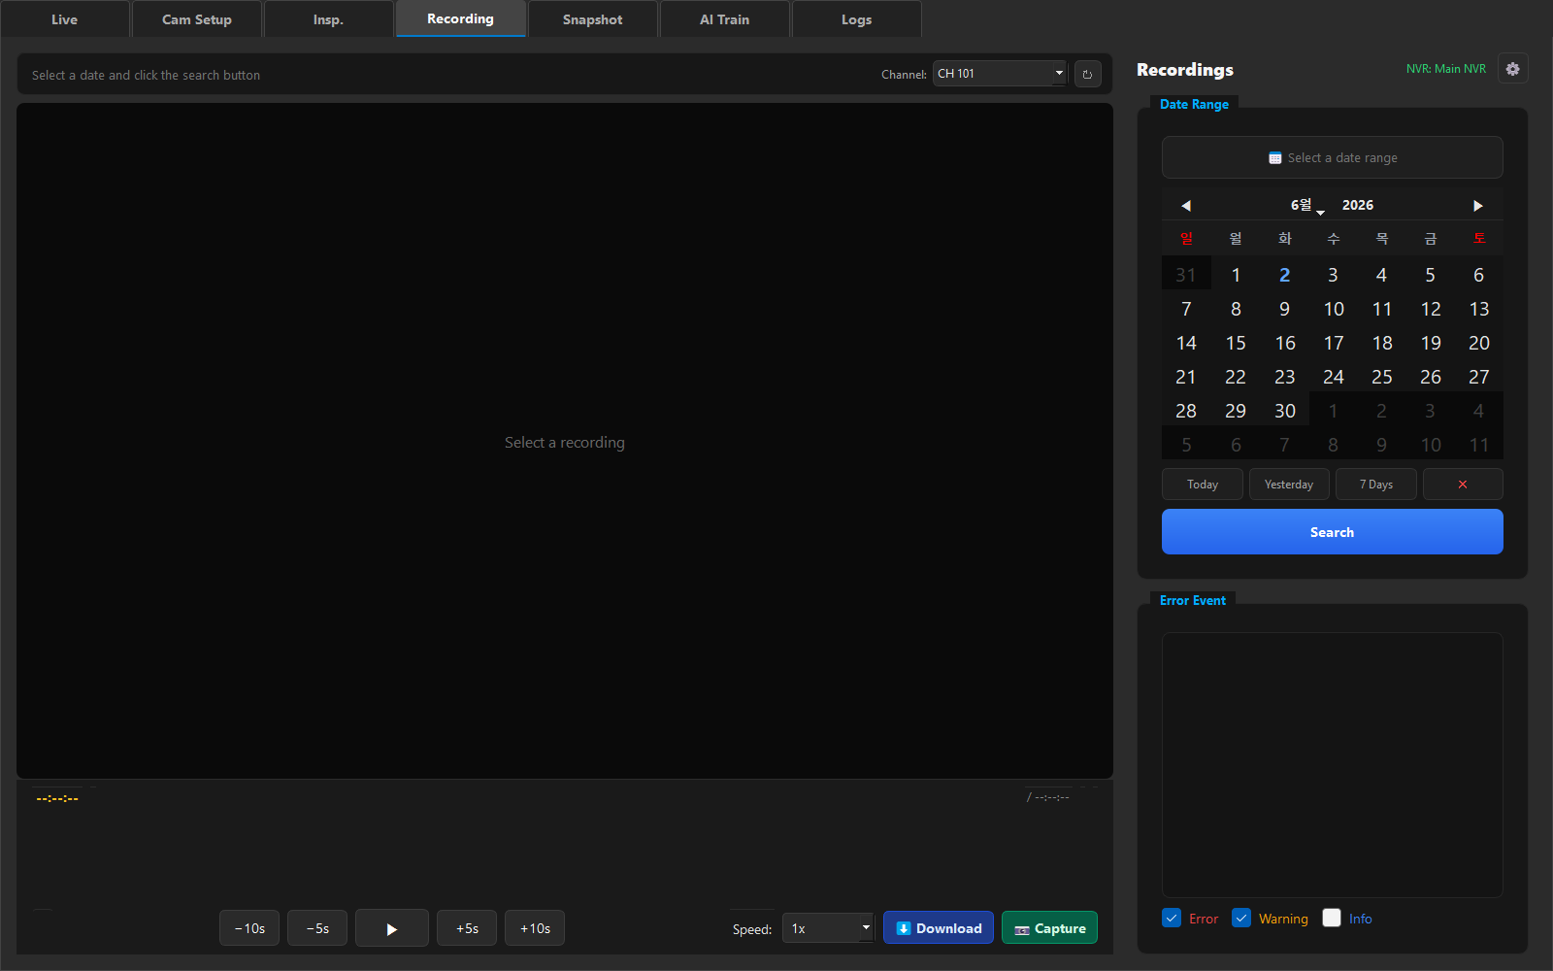This screenshot has width=1553, height=971.
Task: Start playback with the play button
Action: (392, 928)
